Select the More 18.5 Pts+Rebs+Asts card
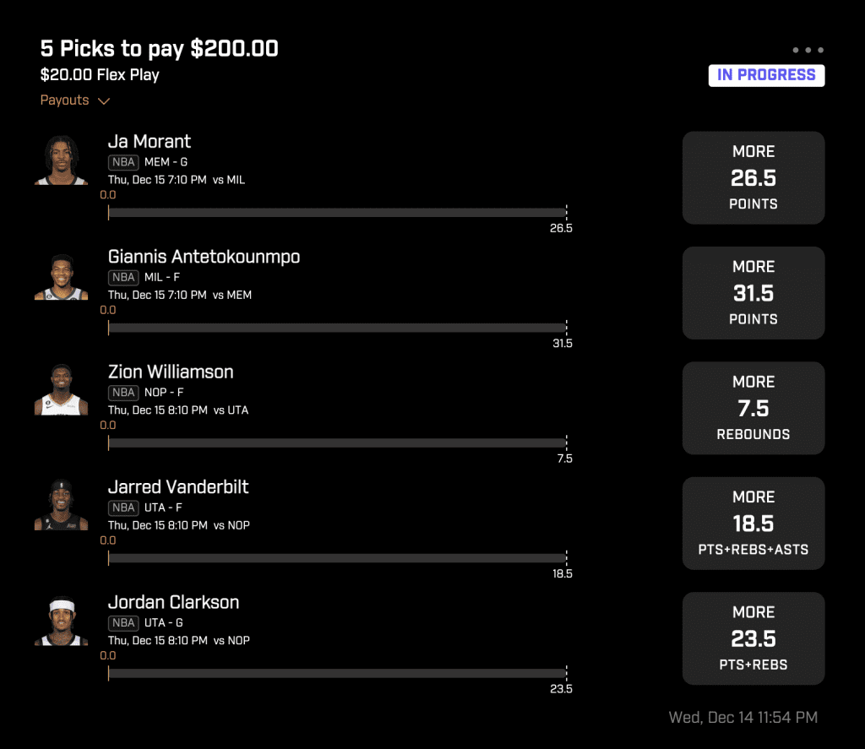This screenshot has width=865, height=749. click(753, 524)
